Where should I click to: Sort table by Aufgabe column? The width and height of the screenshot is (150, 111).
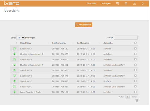click(x=108, y=43)
